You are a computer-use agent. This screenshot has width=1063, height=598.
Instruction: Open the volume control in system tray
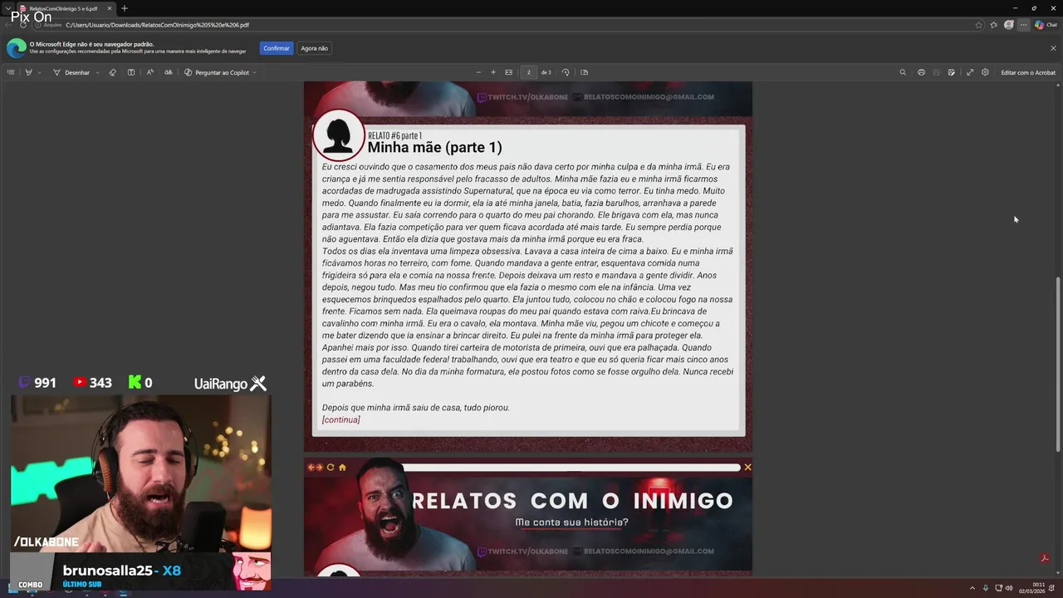(x=1009, y=588)
